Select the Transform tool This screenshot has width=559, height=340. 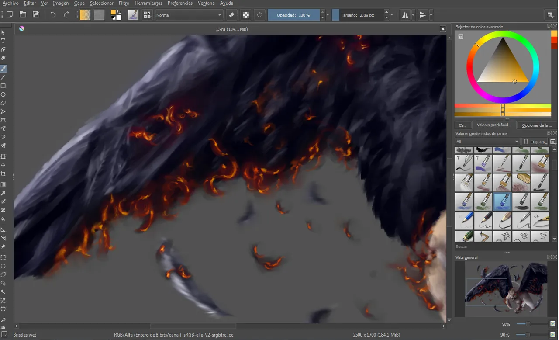(3, 157)
